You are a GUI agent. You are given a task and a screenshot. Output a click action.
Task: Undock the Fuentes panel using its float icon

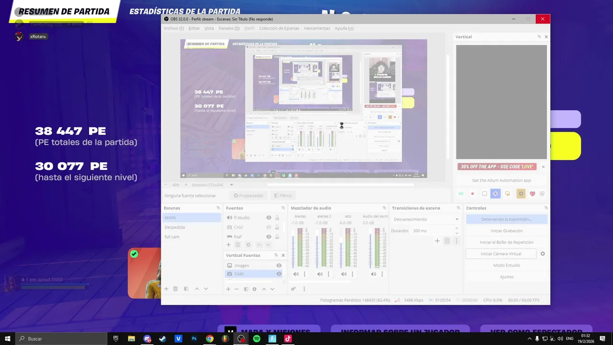283,208
